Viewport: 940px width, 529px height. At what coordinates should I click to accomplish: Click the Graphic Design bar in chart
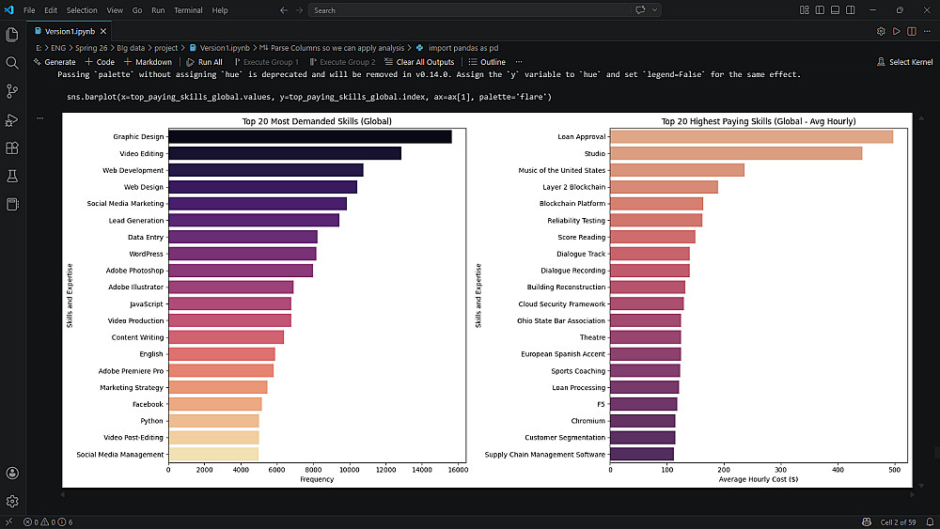pyautogui.click(x=309, y=136)
